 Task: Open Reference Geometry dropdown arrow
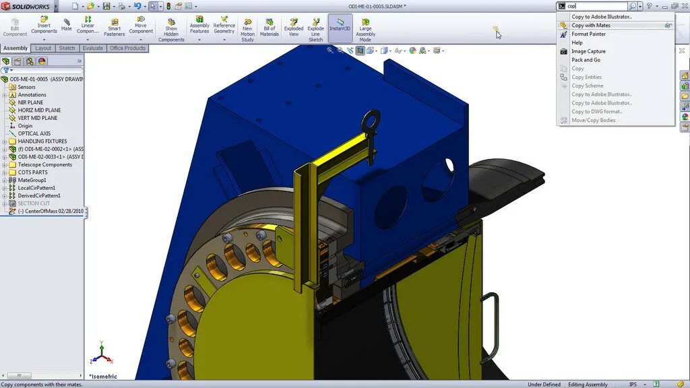point(224,40)
